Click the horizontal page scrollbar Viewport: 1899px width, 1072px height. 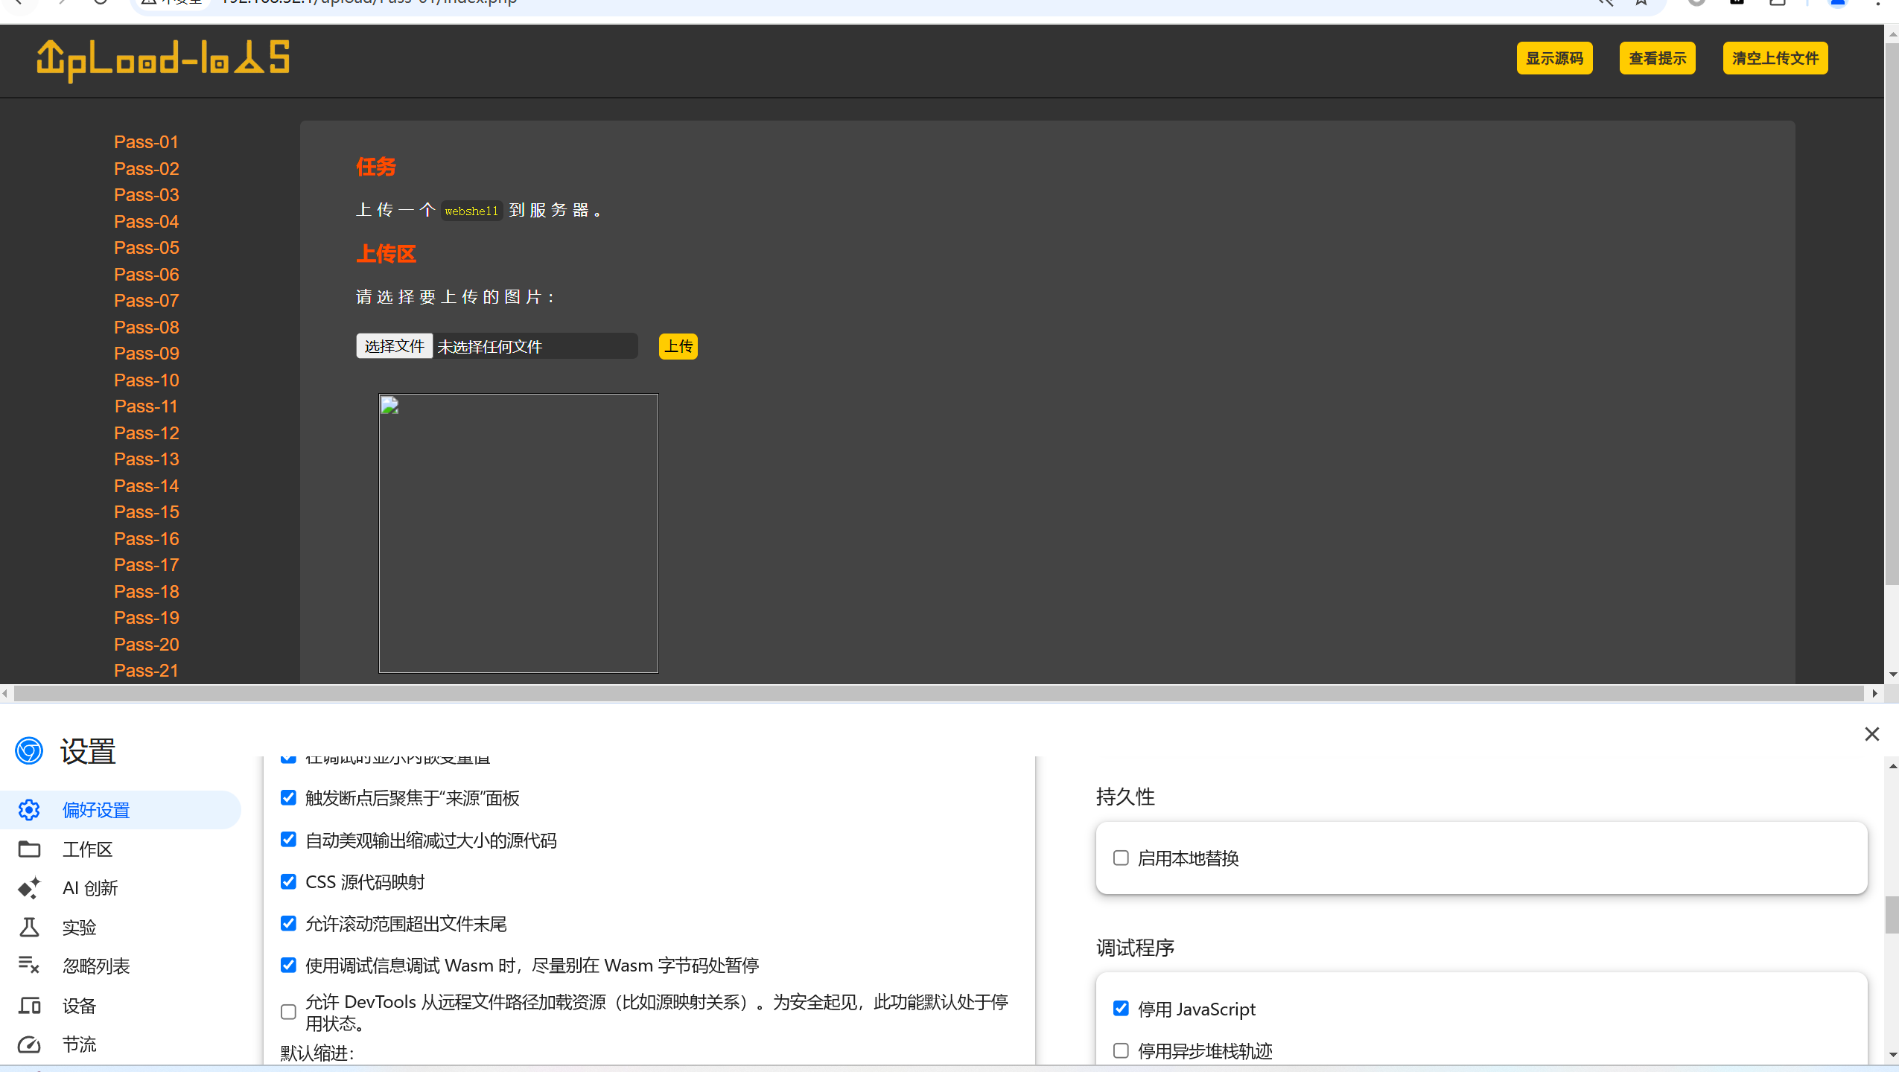tap(938, 693)
